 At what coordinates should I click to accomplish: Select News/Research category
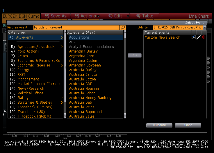click(31, 89)
